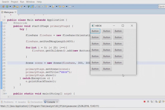Switch to the Problems tab

pyautogui.click(x=7, y=102)
